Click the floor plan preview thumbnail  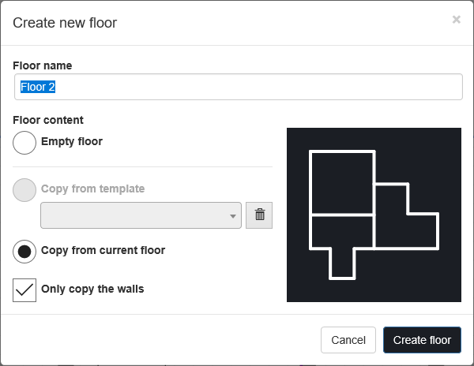point(374,215)
